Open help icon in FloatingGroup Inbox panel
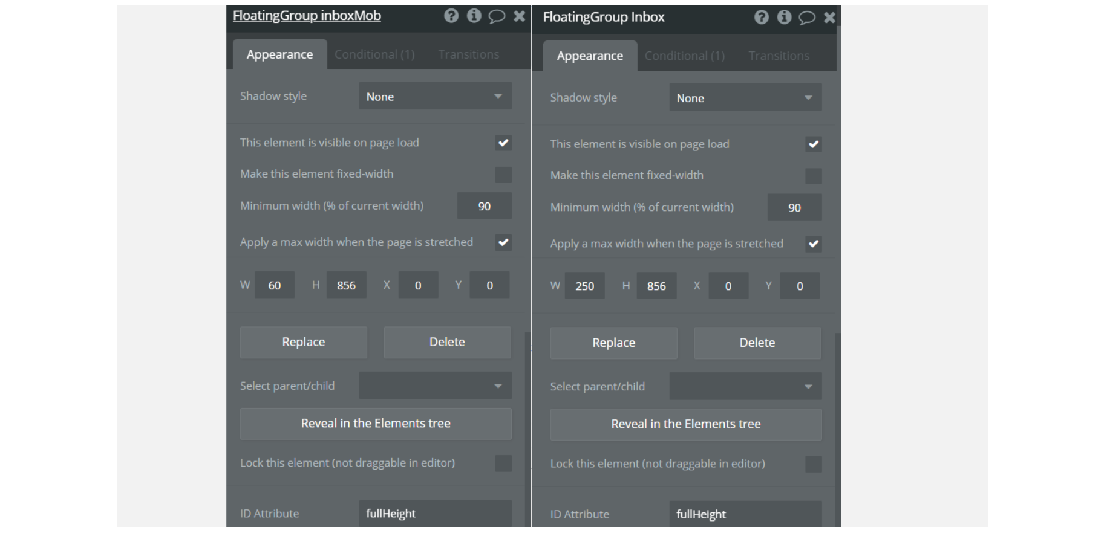The width and height of the screenshot is (1107, 533). pos(762,17)
